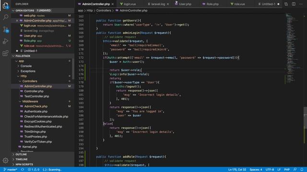This screenshot has width=307, height=172.
Task: Open Controller.php in the file tree
Action: [x=34, y=91]
